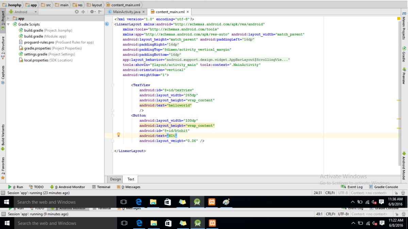This screenshot has width=408, height=229.
Task: Click the res breadcrumb
Action: pyautogui.click(x=77, y=5)
